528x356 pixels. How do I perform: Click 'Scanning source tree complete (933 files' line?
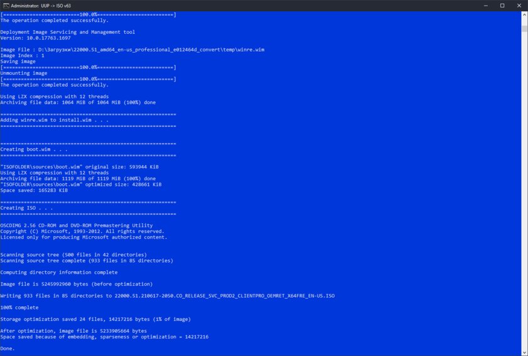[87, 261]
